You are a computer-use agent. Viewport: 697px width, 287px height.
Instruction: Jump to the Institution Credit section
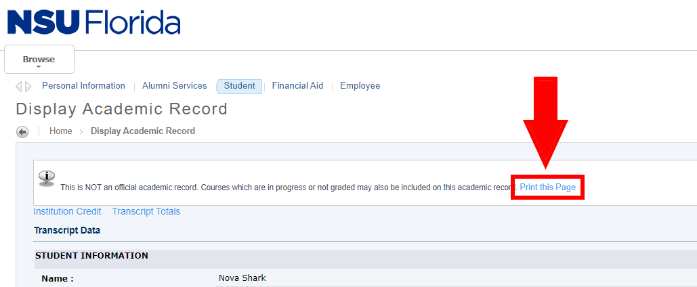click(67, 212)
